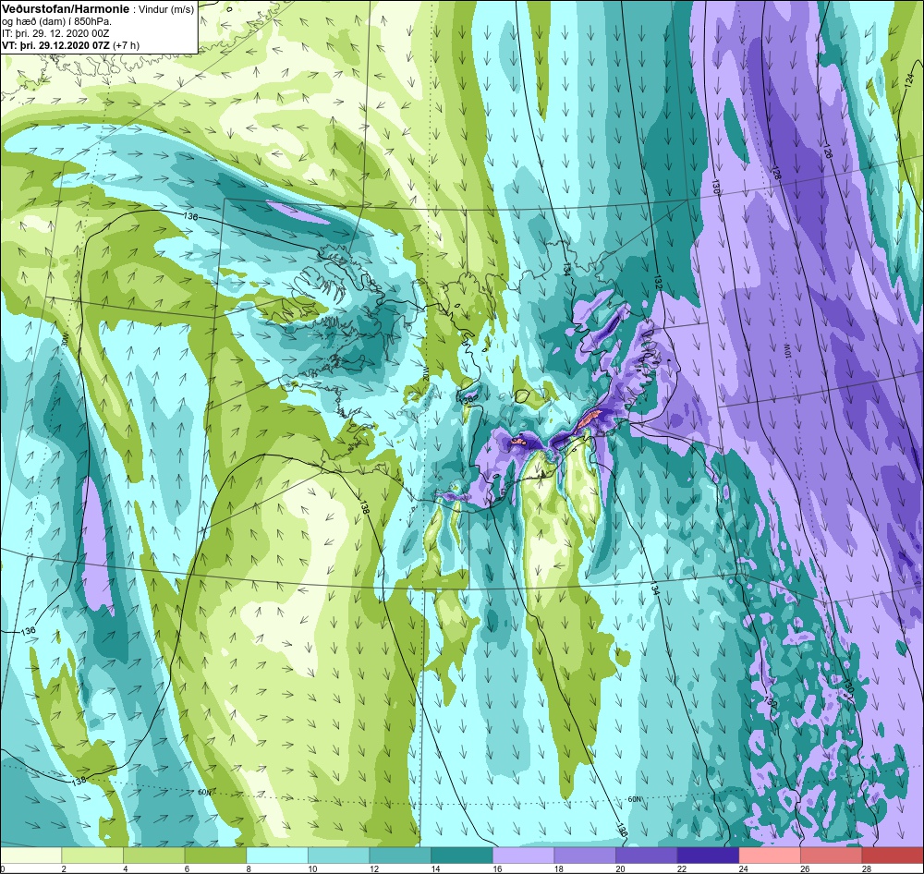Screen dimensions: 924x874
Task: Click the legend scale value "28"
Action: (x=867, y=868)
